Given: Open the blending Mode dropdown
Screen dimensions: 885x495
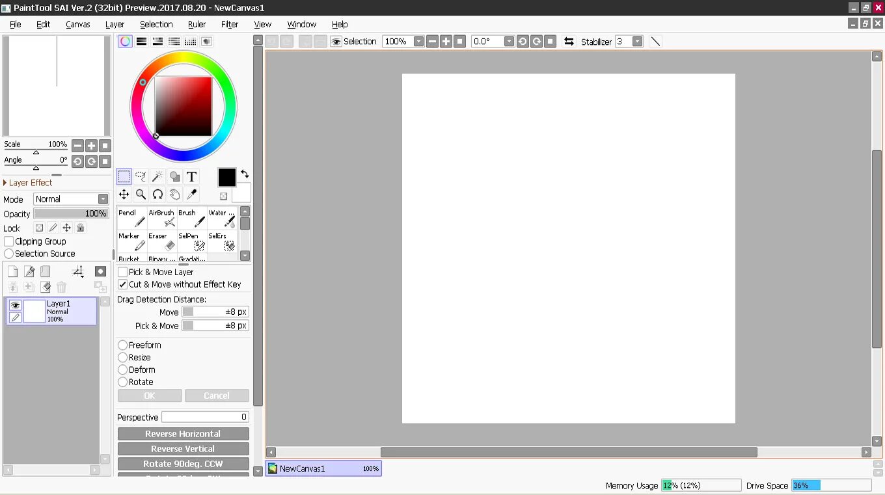Looking at the screenshot, I should click(71, 199).
